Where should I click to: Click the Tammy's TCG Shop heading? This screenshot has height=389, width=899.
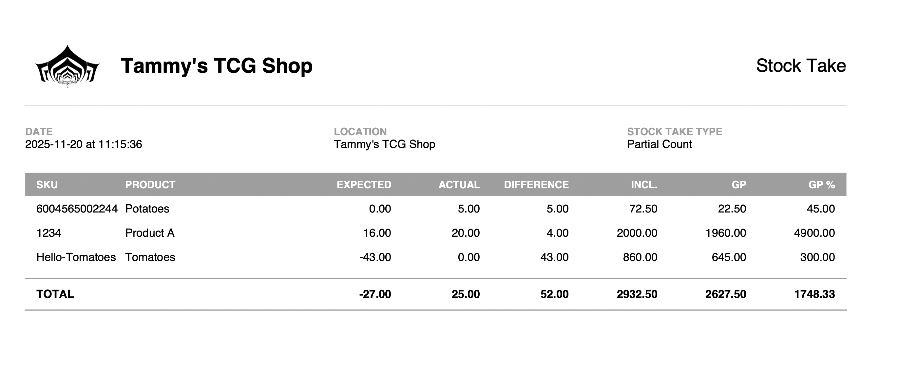(216, 65)
